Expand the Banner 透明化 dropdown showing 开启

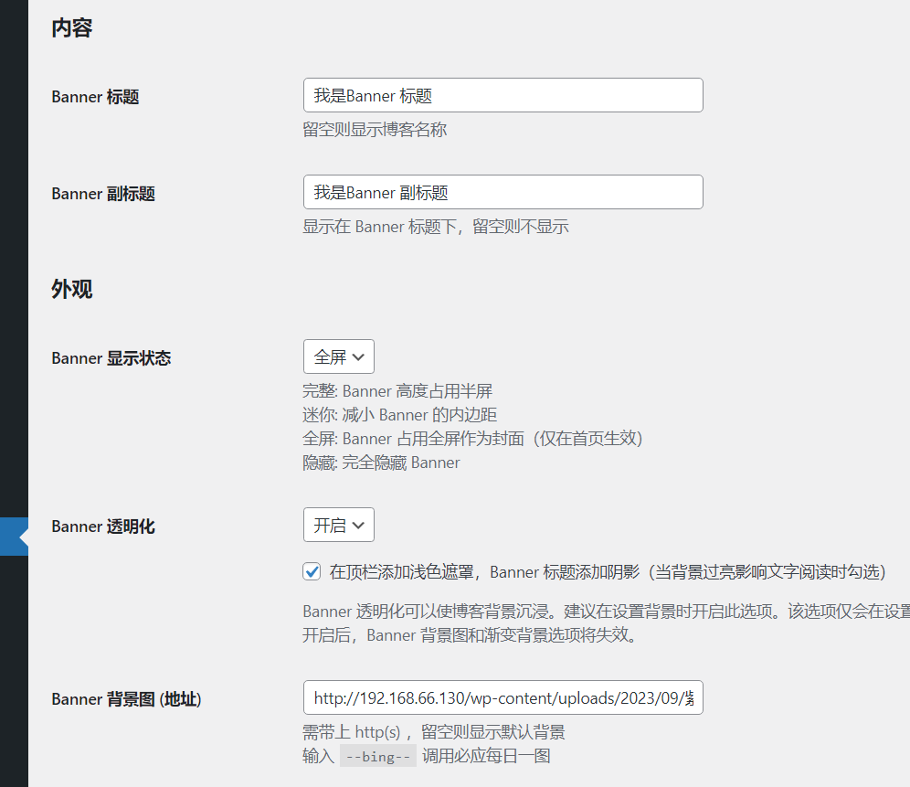(338, 525)
